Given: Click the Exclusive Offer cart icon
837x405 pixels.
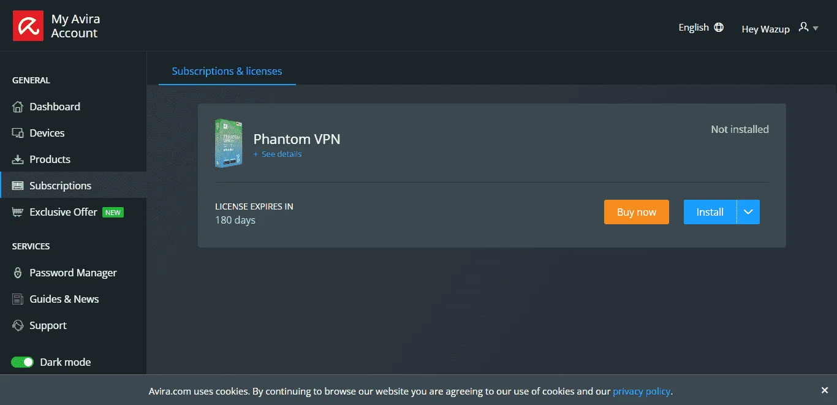Looking at the screenshot, I should click(x=18, y=212).
